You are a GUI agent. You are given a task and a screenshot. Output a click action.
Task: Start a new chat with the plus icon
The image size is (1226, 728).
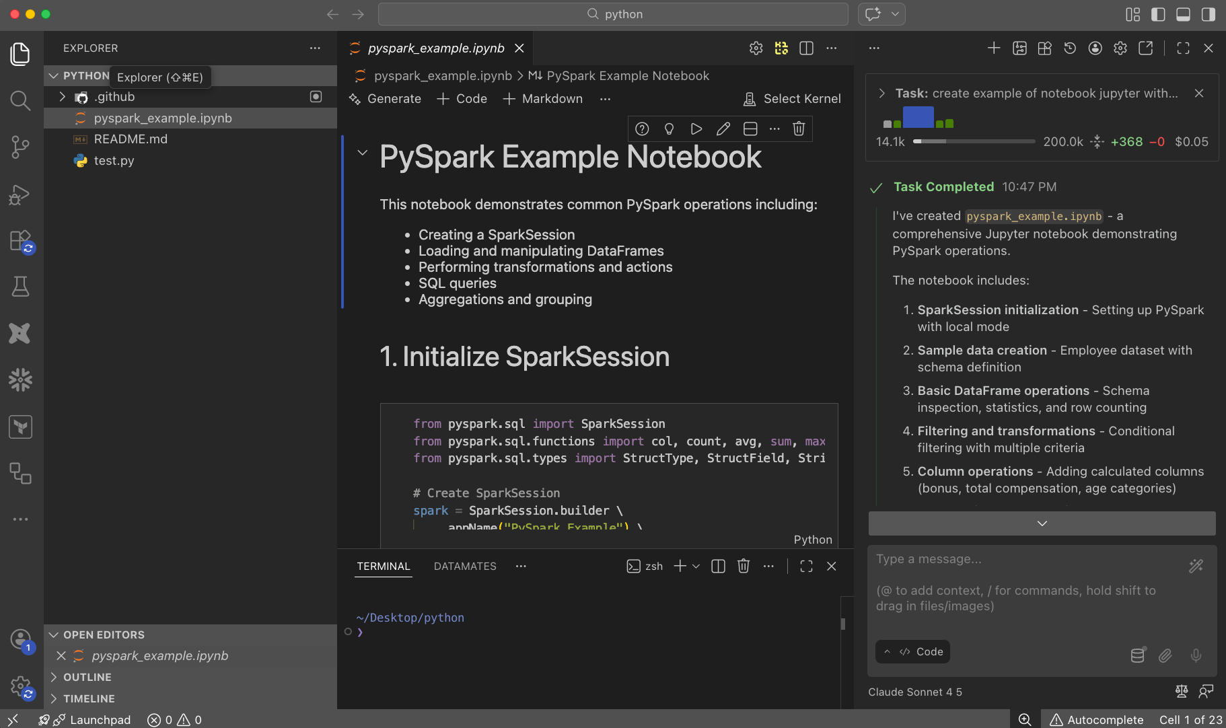(x=995, y=48)
